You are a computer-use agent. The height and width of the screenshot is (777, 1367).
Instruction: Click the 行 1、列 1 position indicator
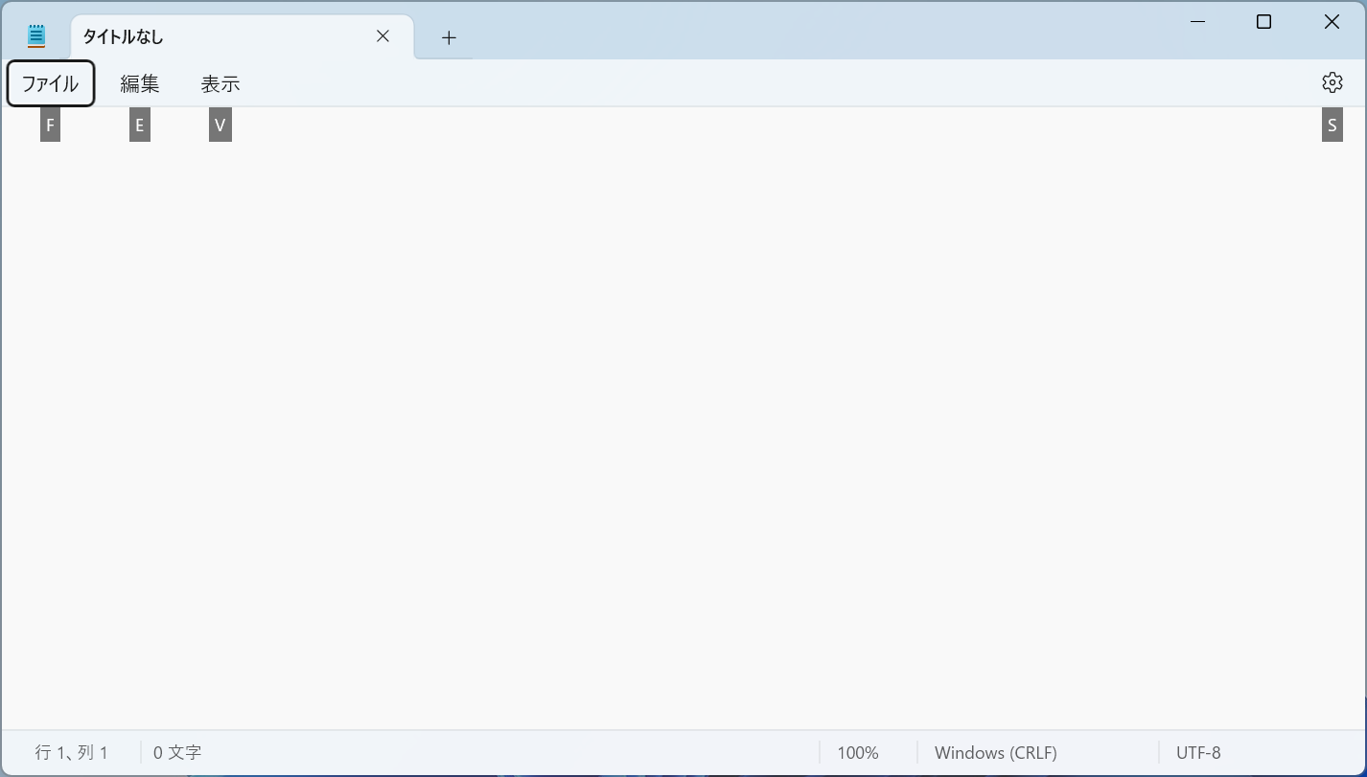[x=72, y=753]
